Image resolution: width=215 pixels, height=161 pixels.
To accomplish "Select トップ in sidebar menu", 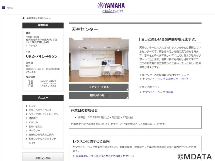I will click(32, 106).
